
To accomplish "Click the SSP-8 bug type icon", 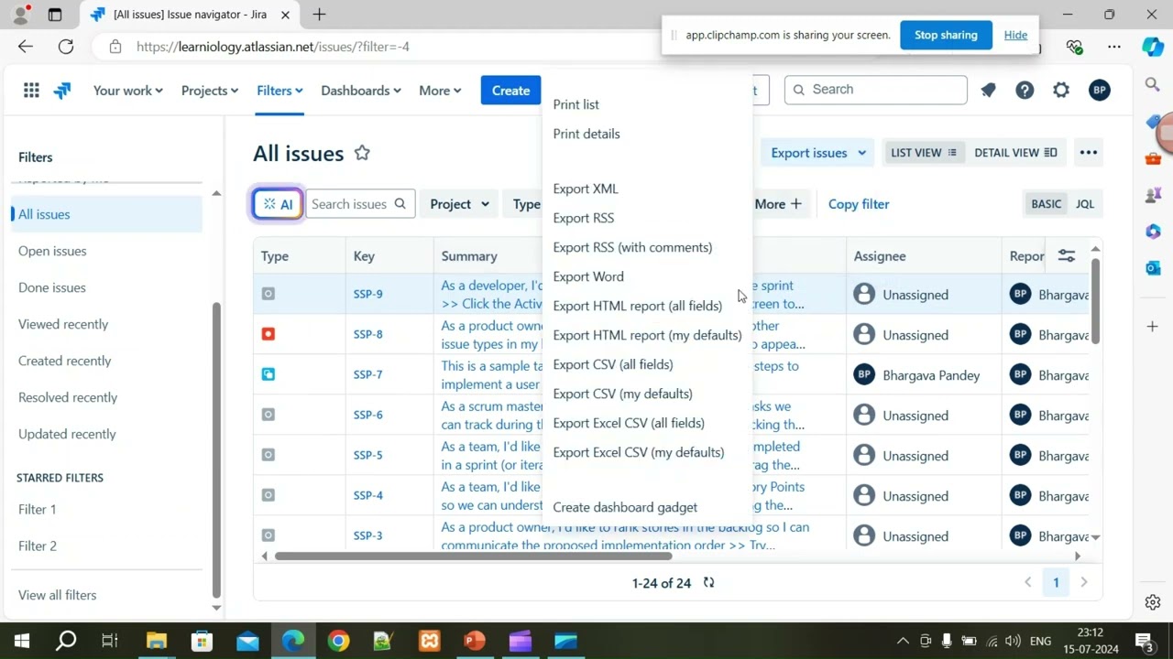I will (x=269, y=334).
